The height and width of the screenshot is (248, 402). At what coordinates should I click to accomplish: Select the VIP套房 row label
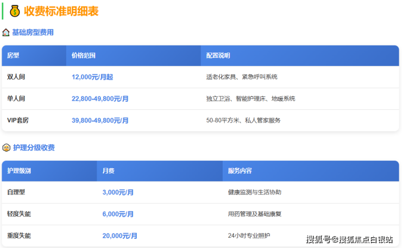tap(18, 120)
